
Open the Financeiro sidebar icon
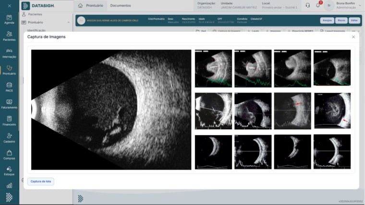(x=9, y=121)
